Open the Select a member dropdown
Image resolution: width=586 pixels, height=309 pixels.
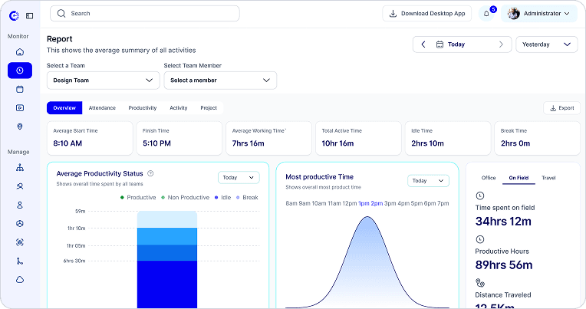[220, 81]
